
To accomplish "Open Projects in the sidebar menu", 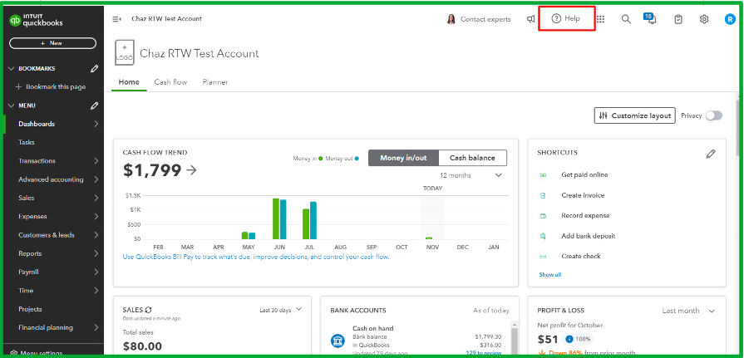I will pos(30,309).
